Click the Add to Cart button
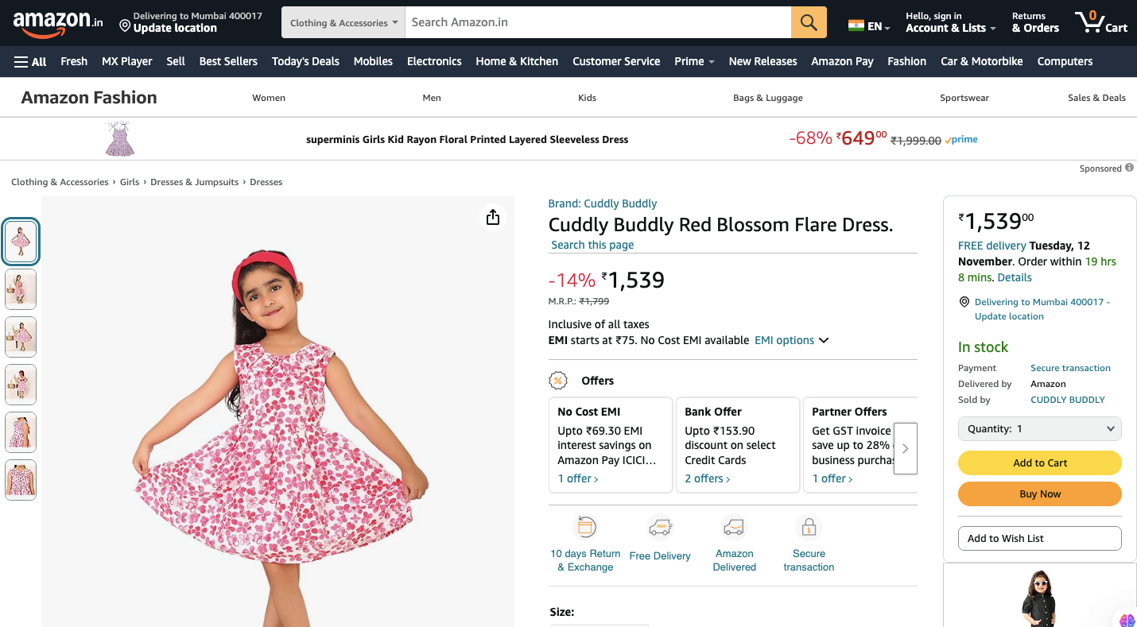This screenshot has height=627, width=1137. click(1039, 463)
